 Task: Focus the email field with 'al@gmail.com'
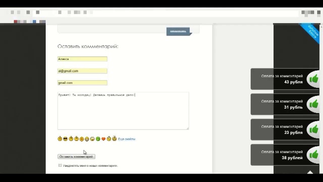[82, 71]
